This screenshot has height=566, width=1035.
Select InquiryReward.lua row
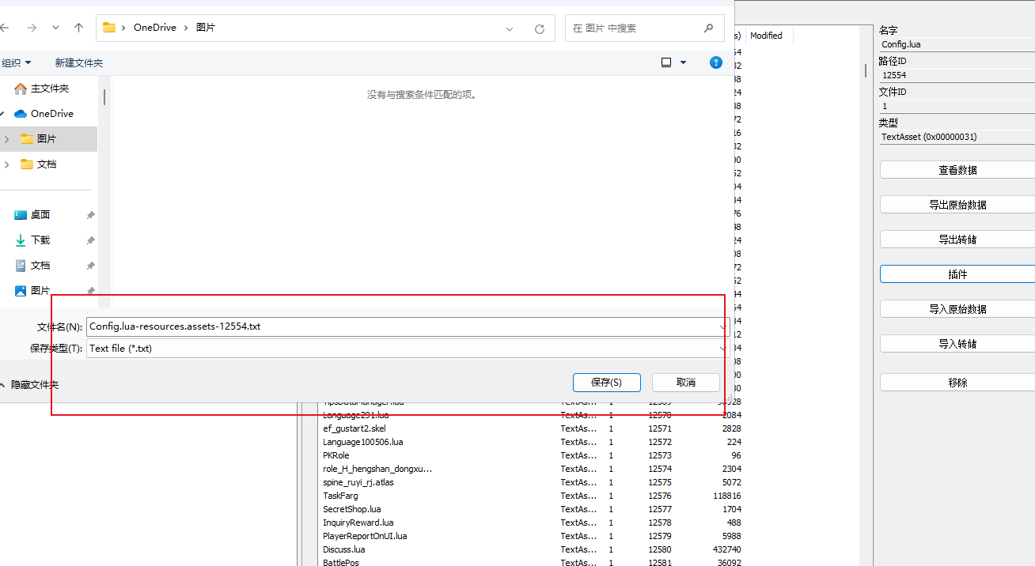[x=531, y=523]
